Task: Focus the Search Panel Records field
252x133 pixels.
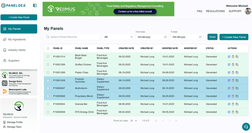Action: click(x=72, y=37)
